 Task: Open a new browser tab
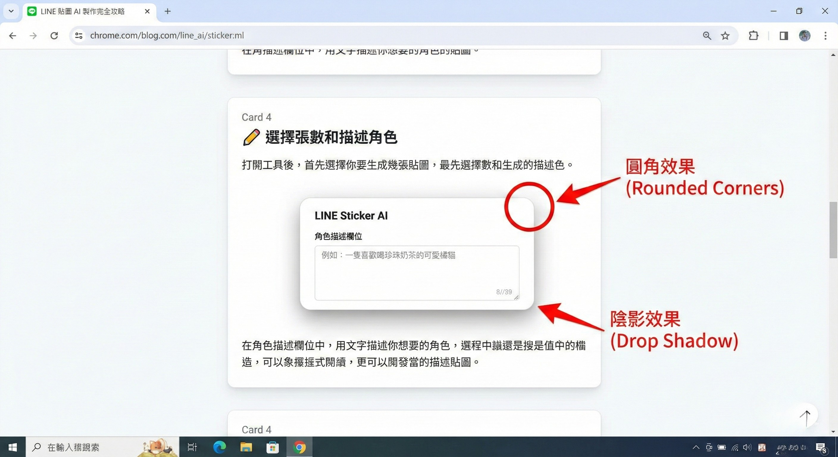167,11
